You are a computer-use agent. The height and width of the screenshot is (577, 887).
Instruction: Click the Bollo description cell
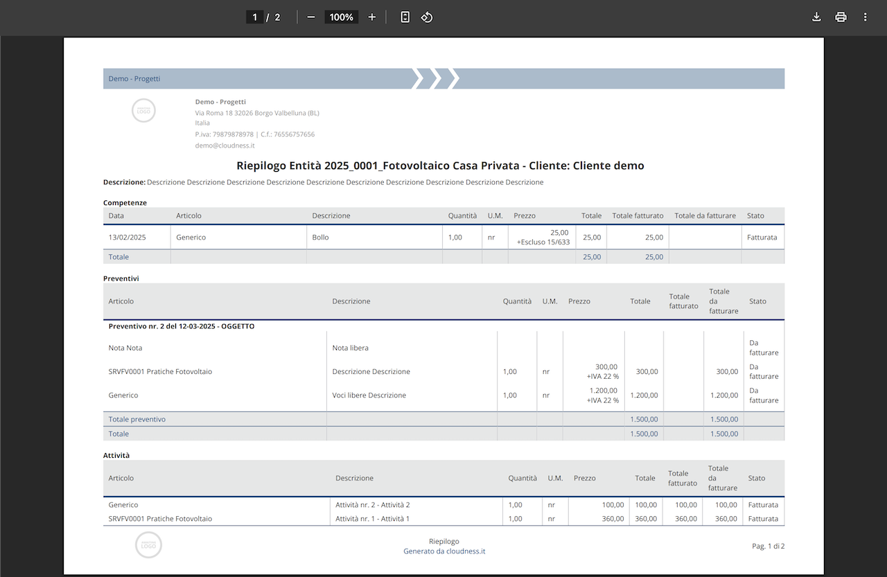pos(374,237)
